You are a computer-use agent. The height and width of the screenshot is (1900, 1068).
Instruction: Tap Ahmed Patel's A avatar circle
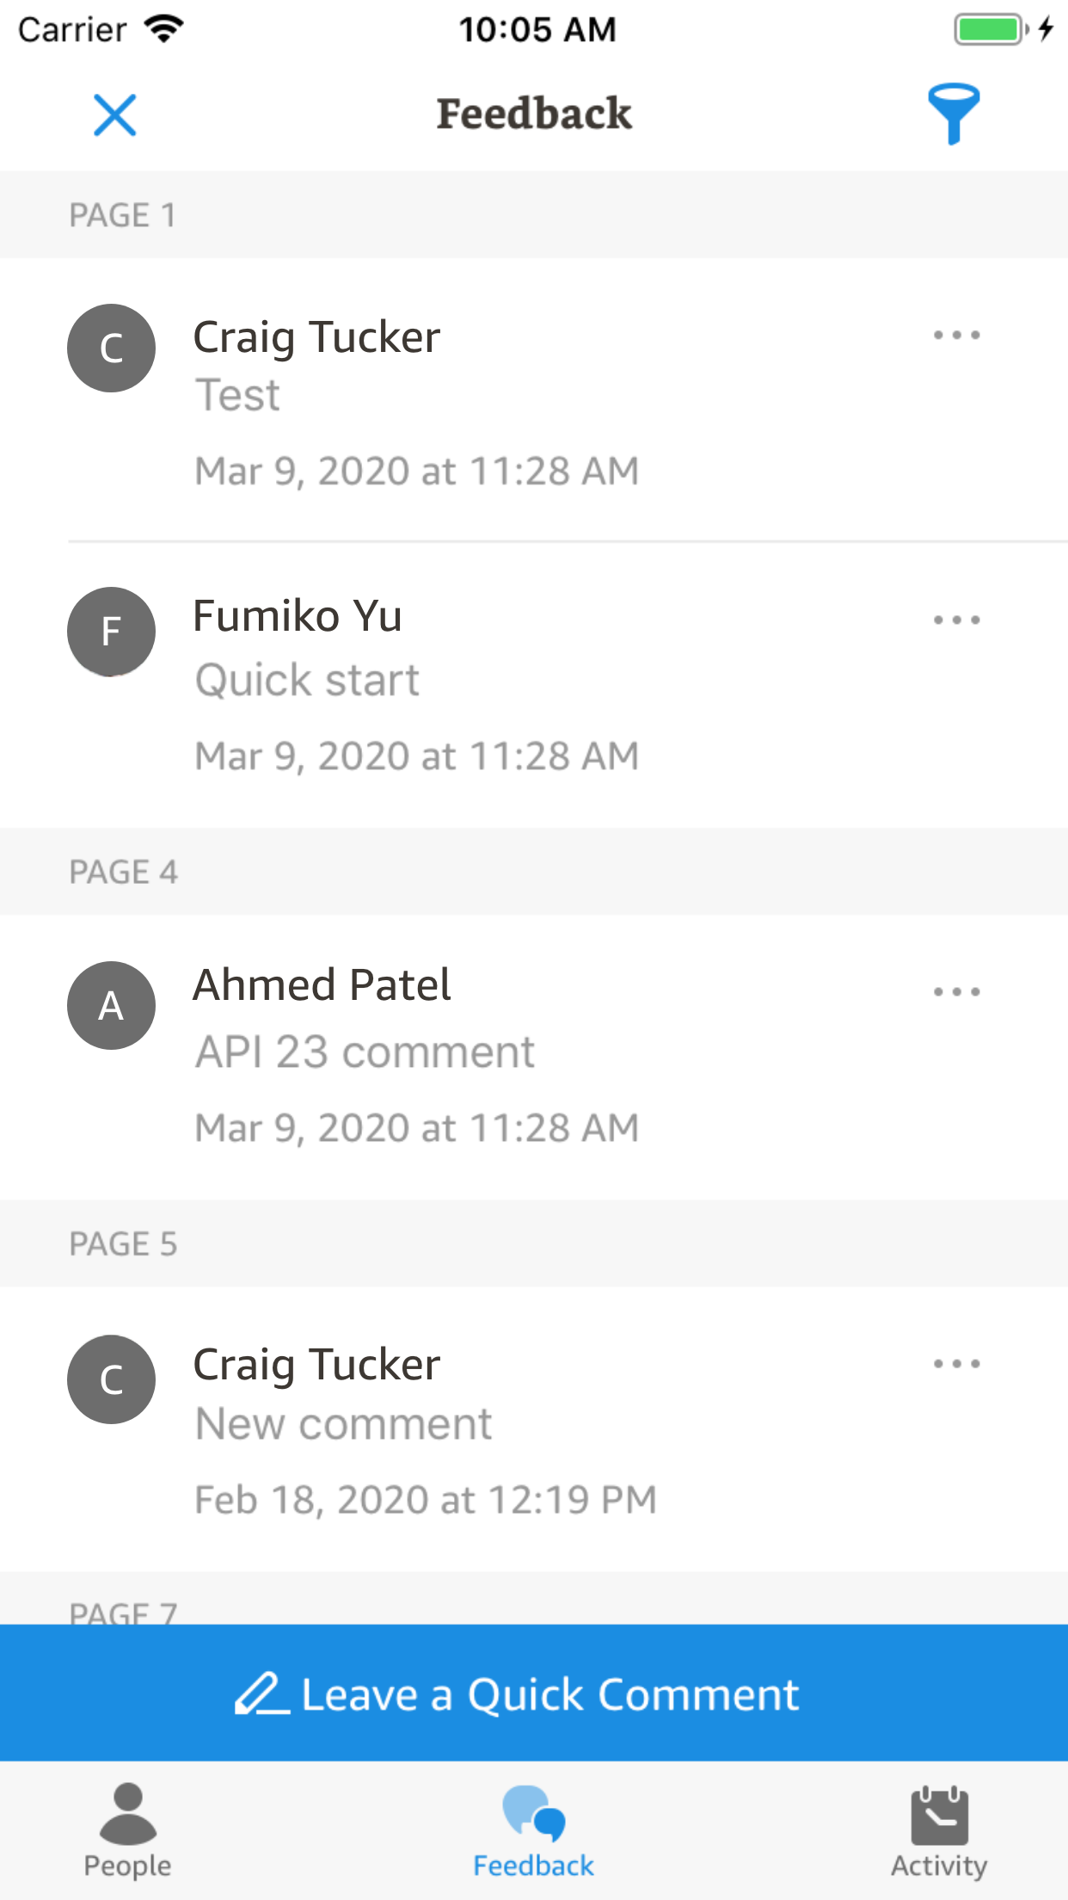tap(111, 1005)
